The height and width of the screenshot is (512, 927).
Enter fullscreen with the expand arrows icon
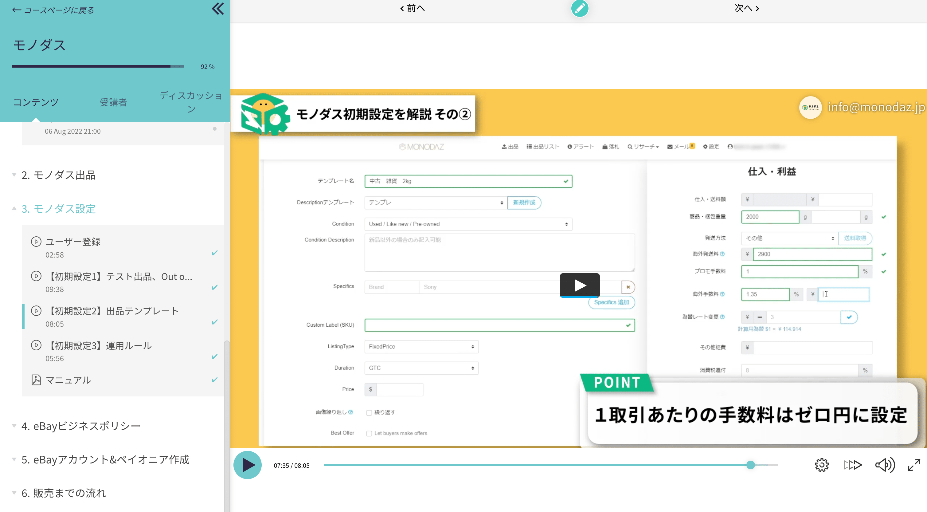914,465
